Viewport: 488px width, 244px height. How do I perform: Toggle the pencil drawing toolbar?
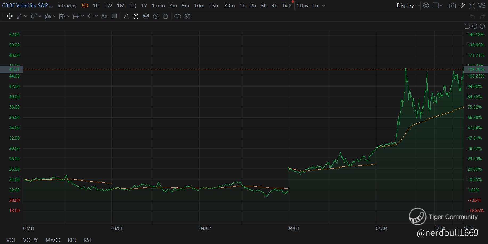462,6
